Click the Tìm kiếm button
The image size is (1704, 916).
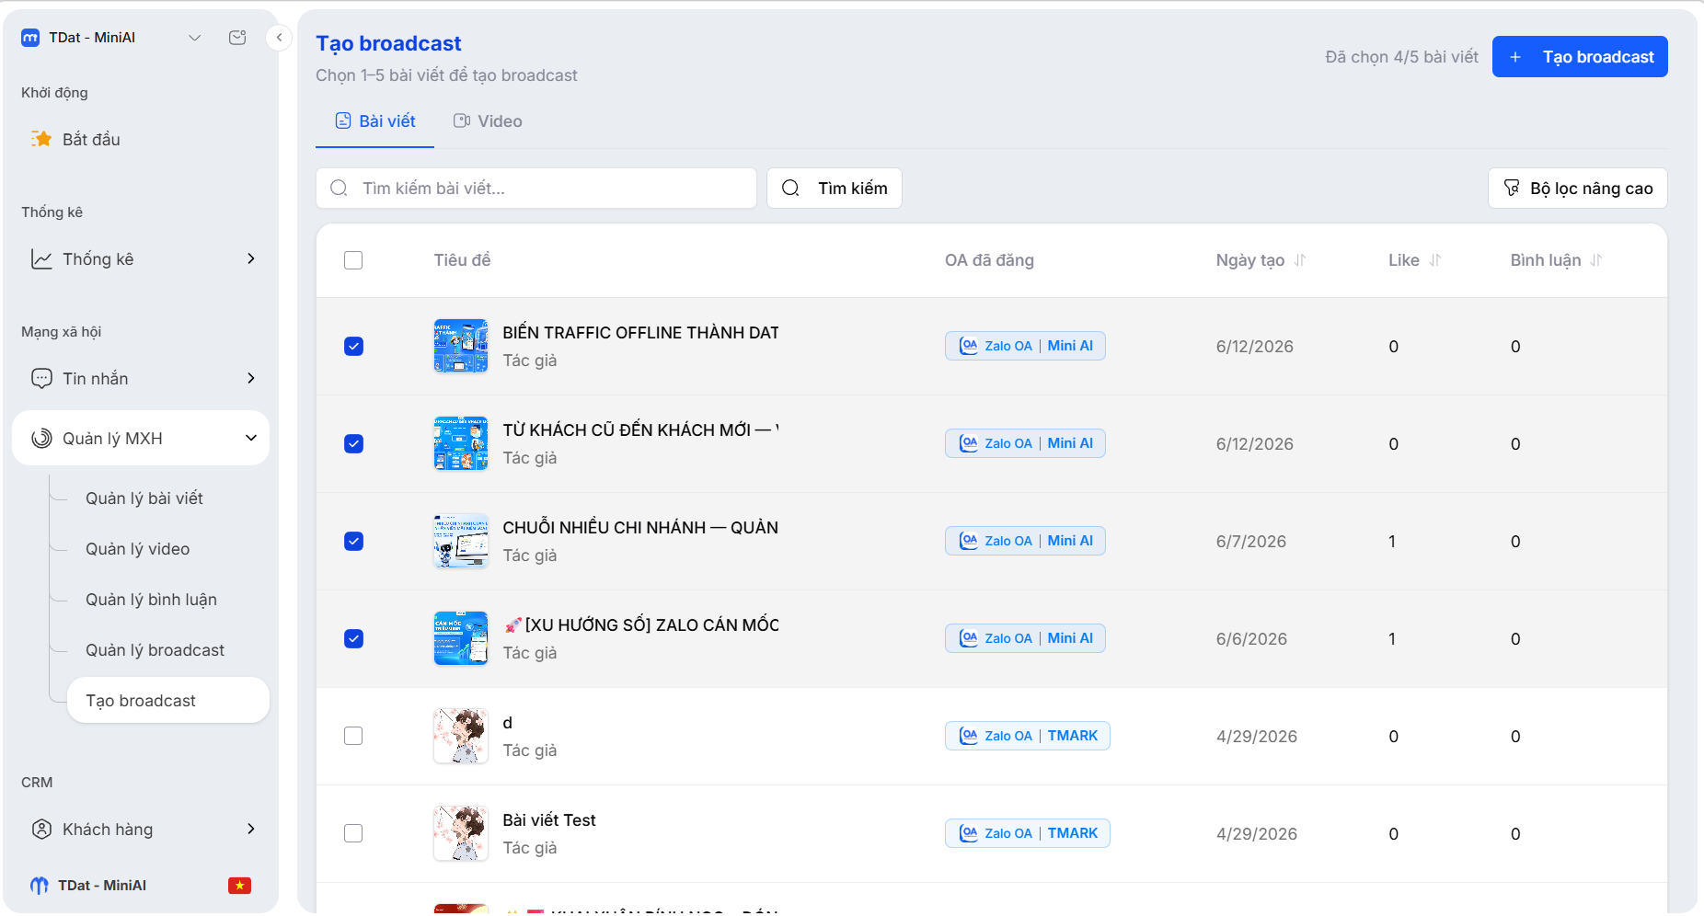pyautogui.click(x=835, y=189)
